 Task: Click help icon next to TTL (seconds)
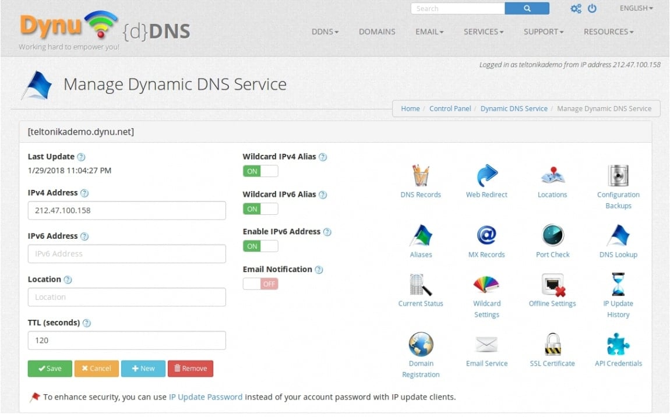pos(87,323)
